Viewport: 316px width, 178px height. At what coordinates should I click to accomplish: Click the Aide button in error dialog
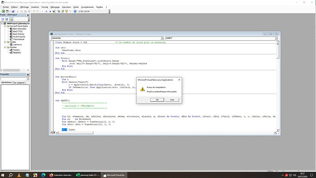pyautogui.click(x=172, y=99)
